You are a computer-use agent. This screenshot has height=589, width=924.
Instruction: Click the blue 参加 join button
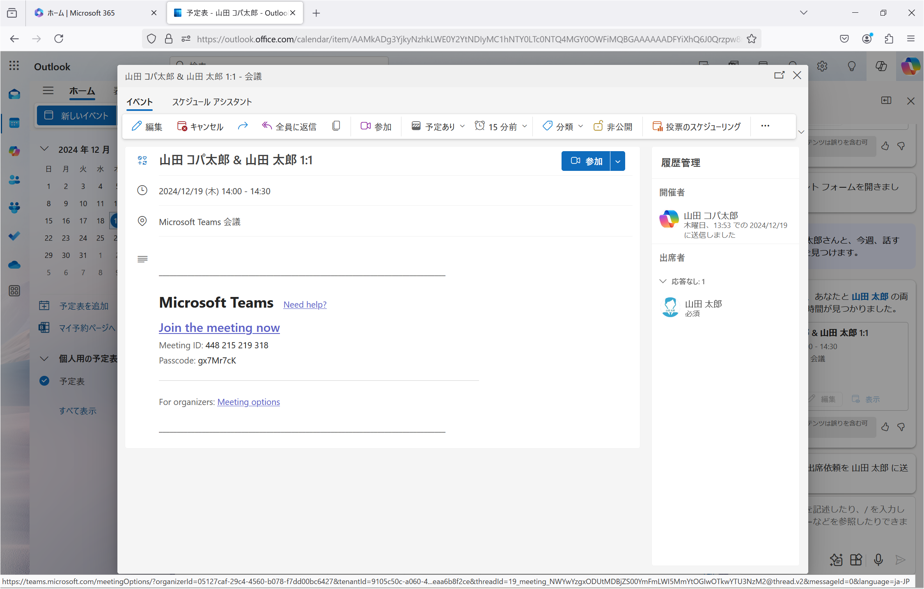586,161
